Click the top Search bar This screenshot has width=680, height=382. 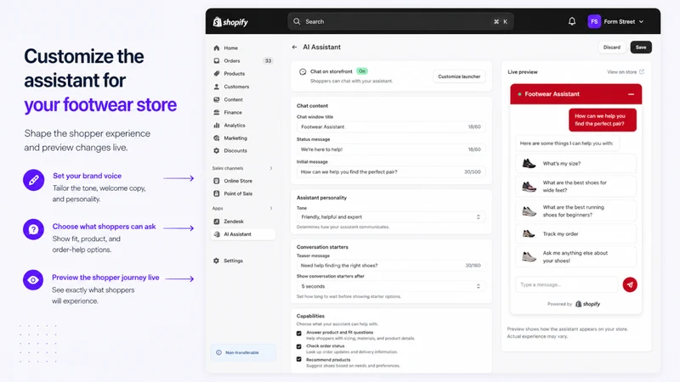[400, 21]
